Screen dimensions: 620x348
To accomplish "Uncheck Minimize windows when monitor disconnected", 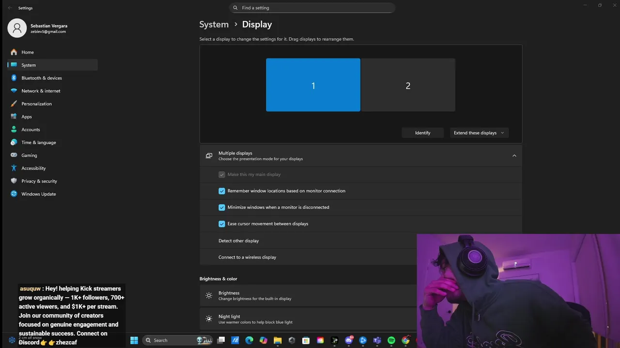I will 222,207.
